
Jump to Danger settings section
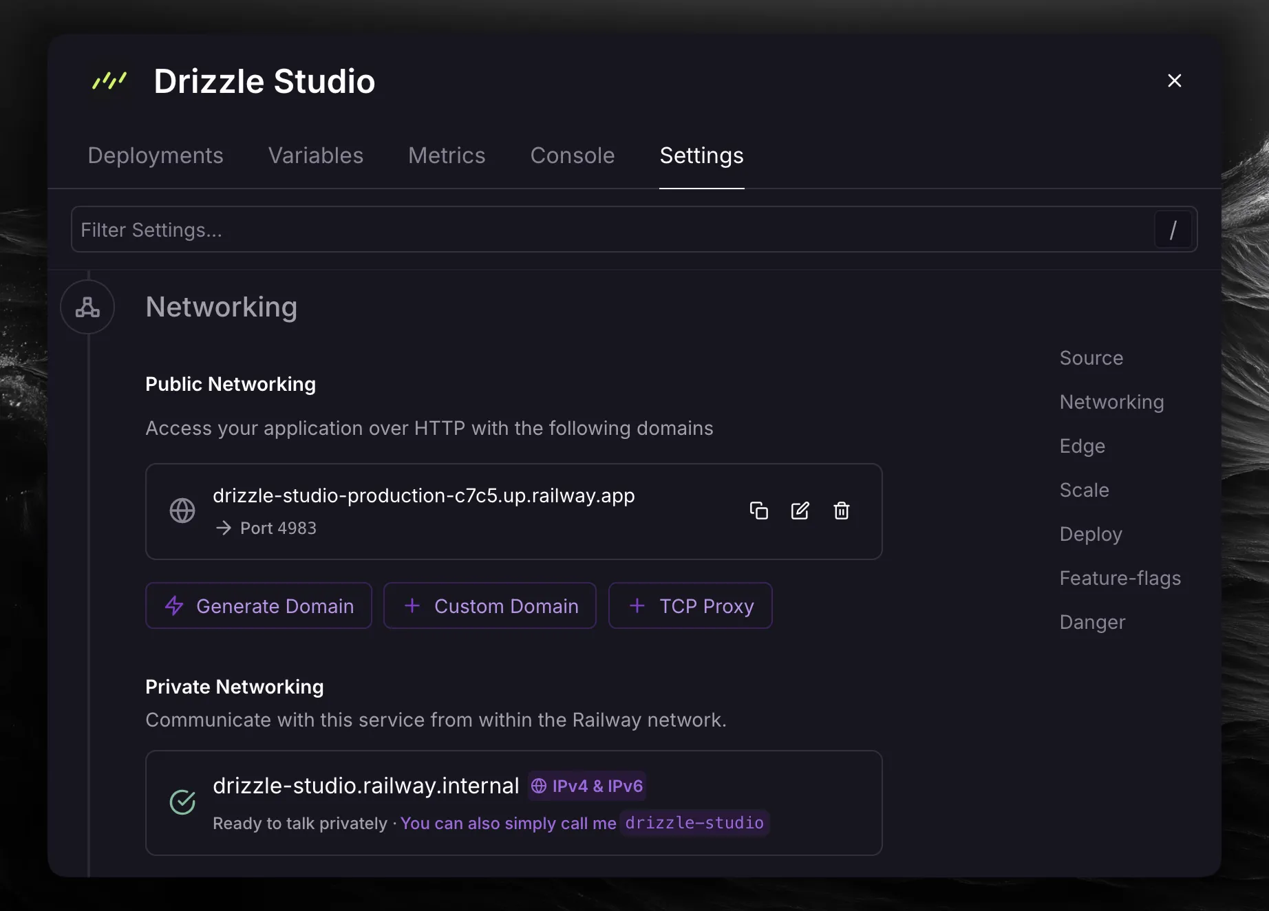(x=1093, y=622)
